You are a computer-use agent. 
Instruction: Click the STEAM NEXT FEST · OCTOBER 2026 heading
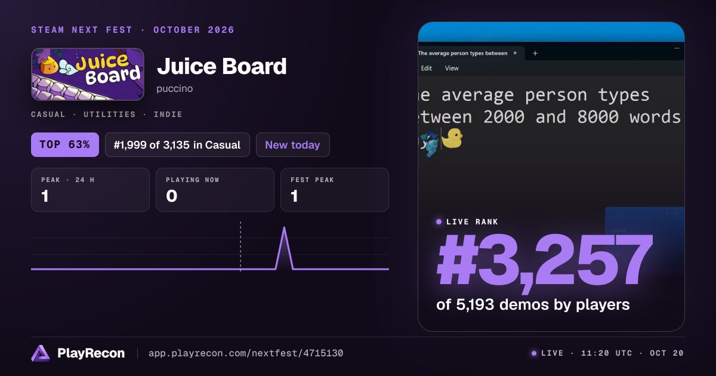(x=132, y=30)
